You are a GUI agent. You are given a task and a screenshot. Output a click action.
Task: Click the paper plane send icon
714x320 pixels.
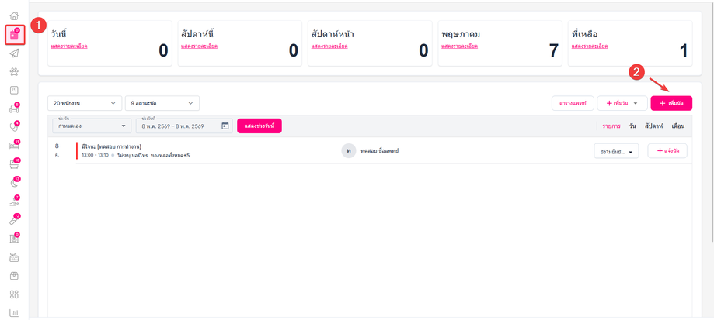pos(14,53)
